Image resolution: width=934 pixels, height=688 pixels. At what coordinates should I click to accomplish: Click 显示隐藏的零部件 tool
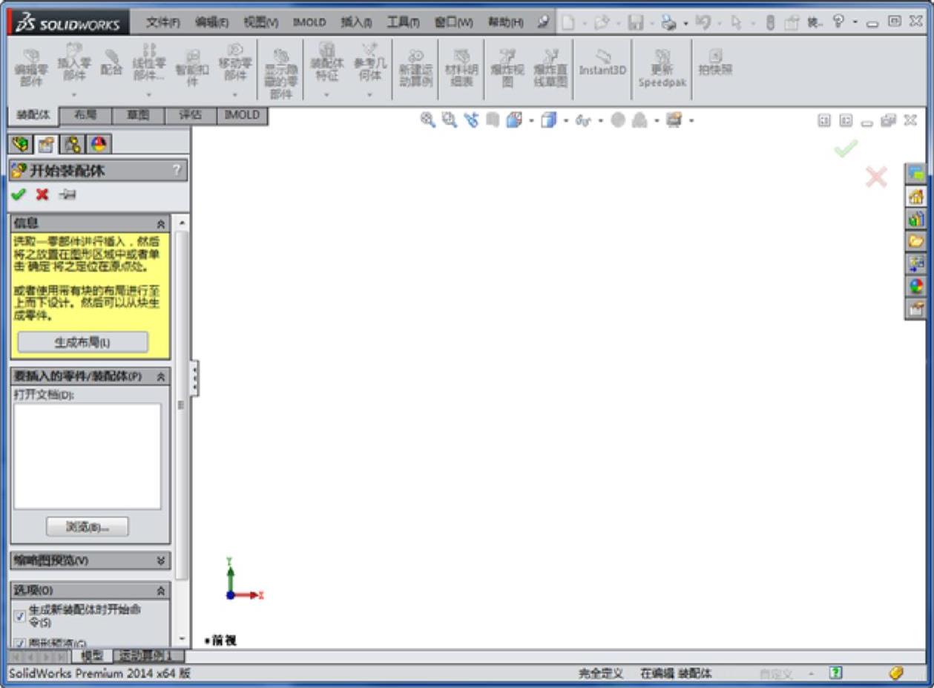point(281,73)
